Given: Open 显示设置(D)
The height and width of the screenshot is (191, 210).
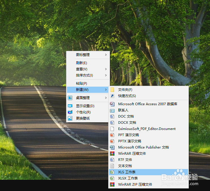Looking at the screenshot, I should (x=88, y=106).
